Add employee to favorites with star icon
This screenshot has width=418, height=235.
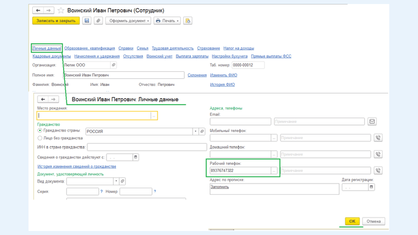61,11
